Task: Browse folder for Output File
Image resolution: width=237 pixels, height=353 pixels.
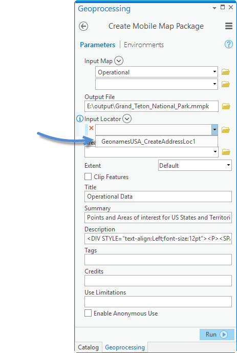Action: (x=226, y=106)
